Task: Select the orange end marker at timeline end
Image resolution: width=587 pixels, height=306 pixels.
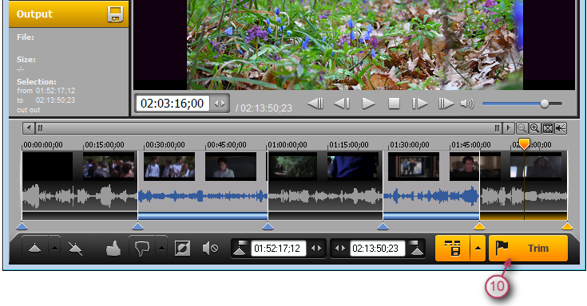Action: [x=567, y=226]
